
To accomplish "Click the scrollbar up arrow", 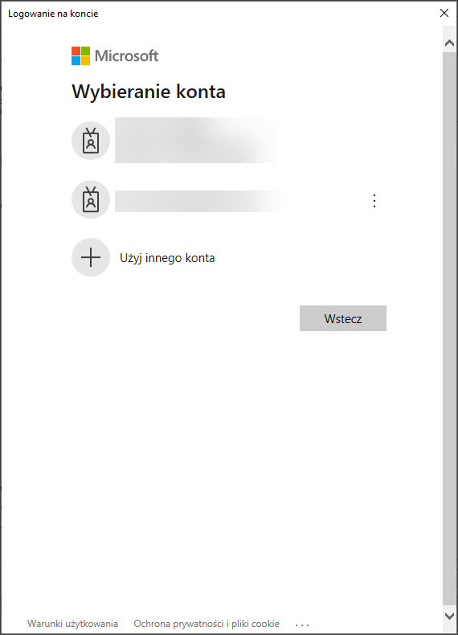I will pyautogui.click(x=449, y=43).
